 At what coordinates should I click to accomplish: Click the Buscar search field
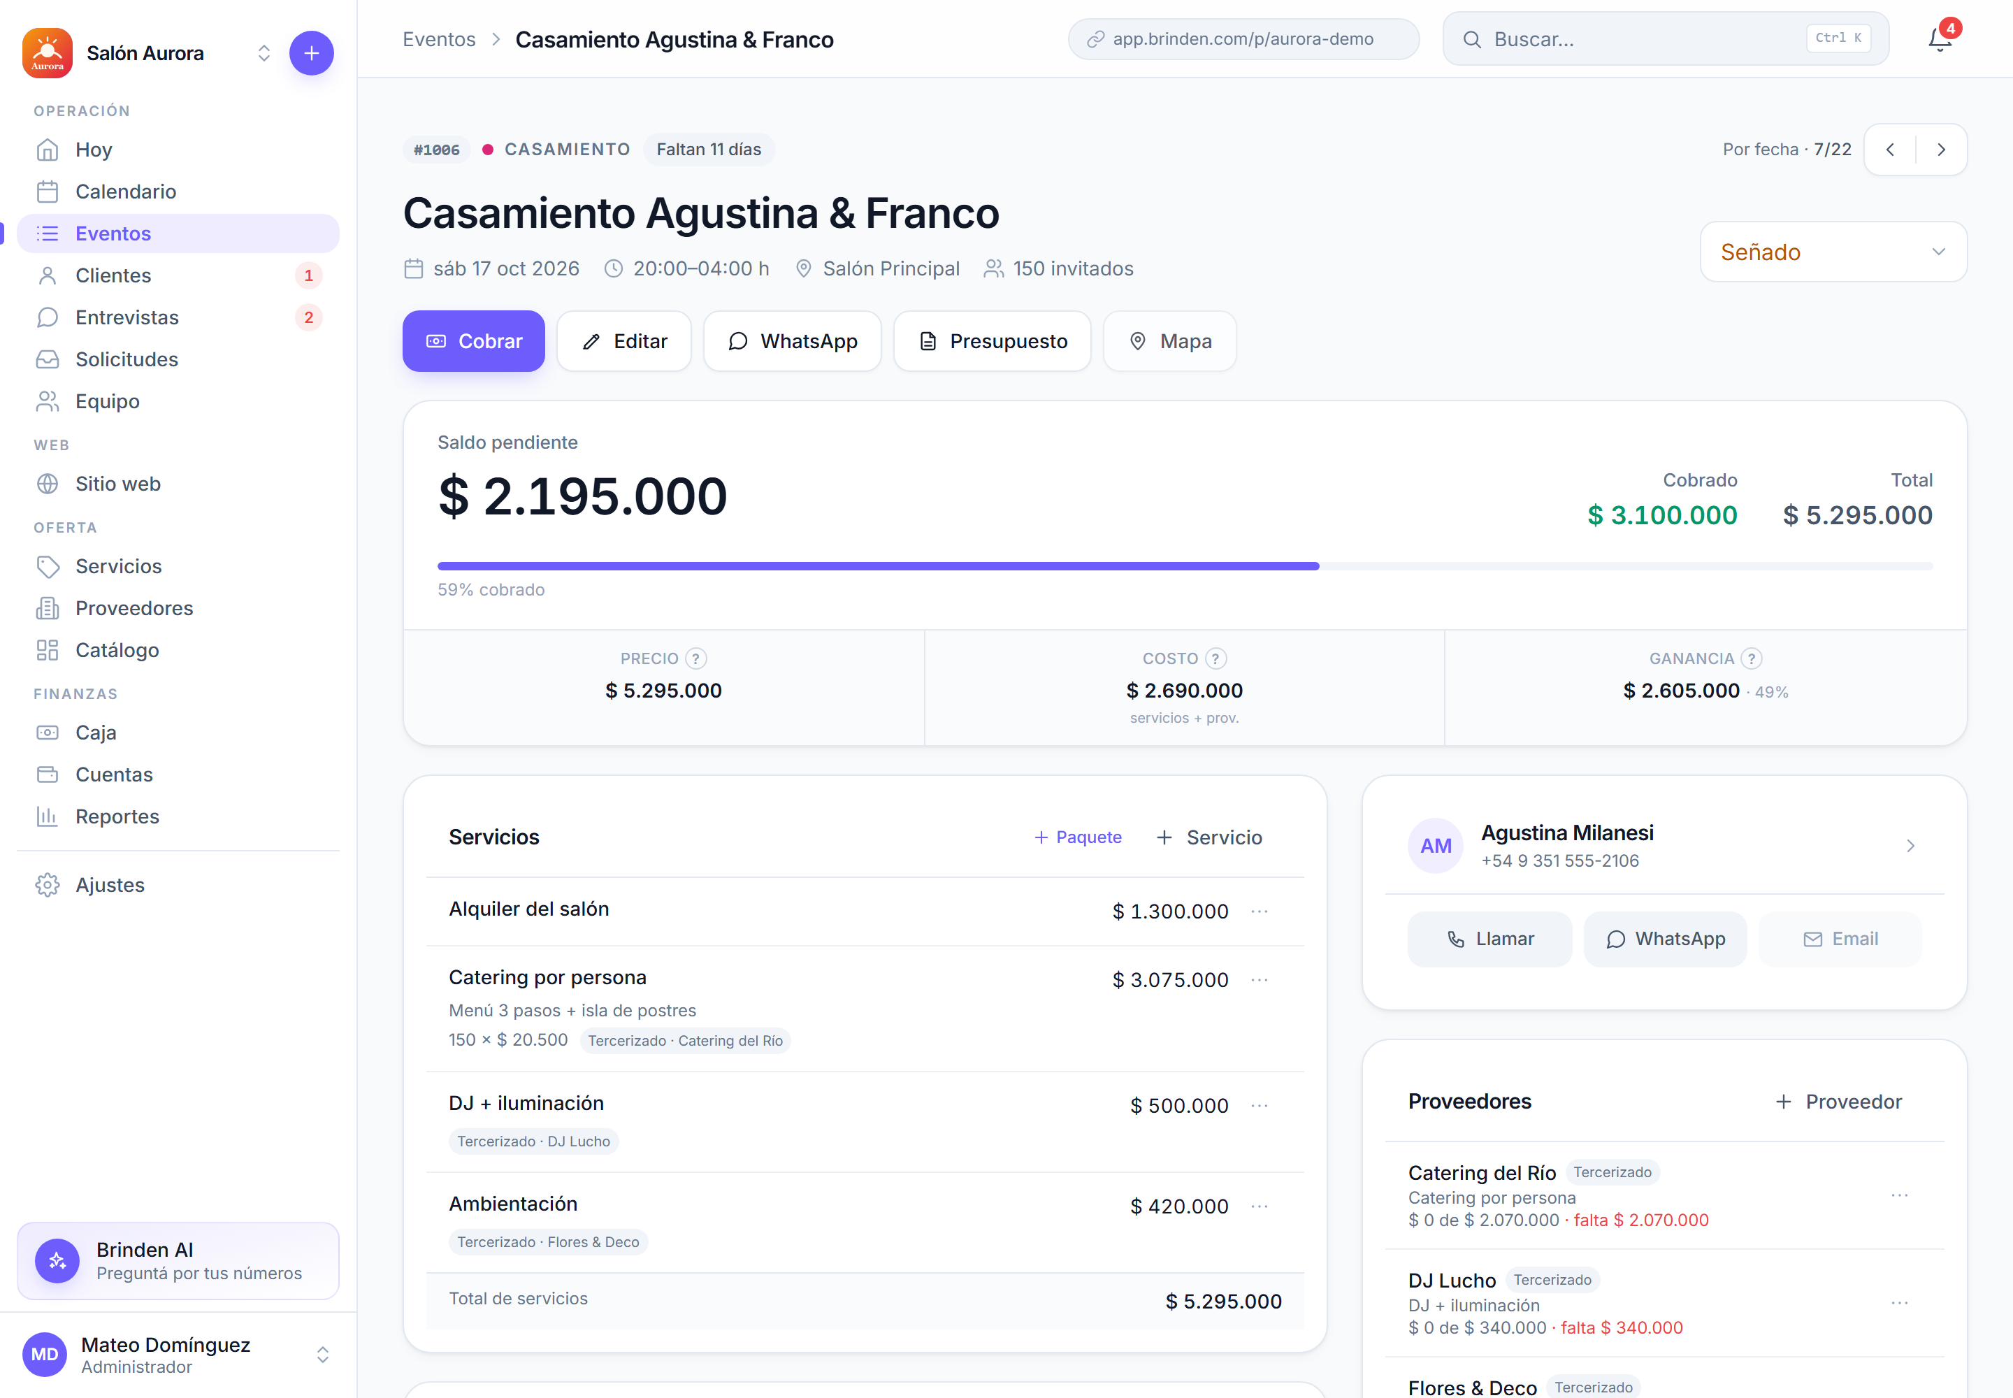(x=1665, y=39)
